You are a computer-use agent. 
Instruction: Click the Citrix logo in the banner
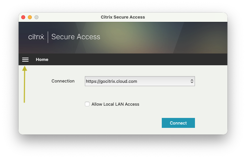click(x=36, y=37)
